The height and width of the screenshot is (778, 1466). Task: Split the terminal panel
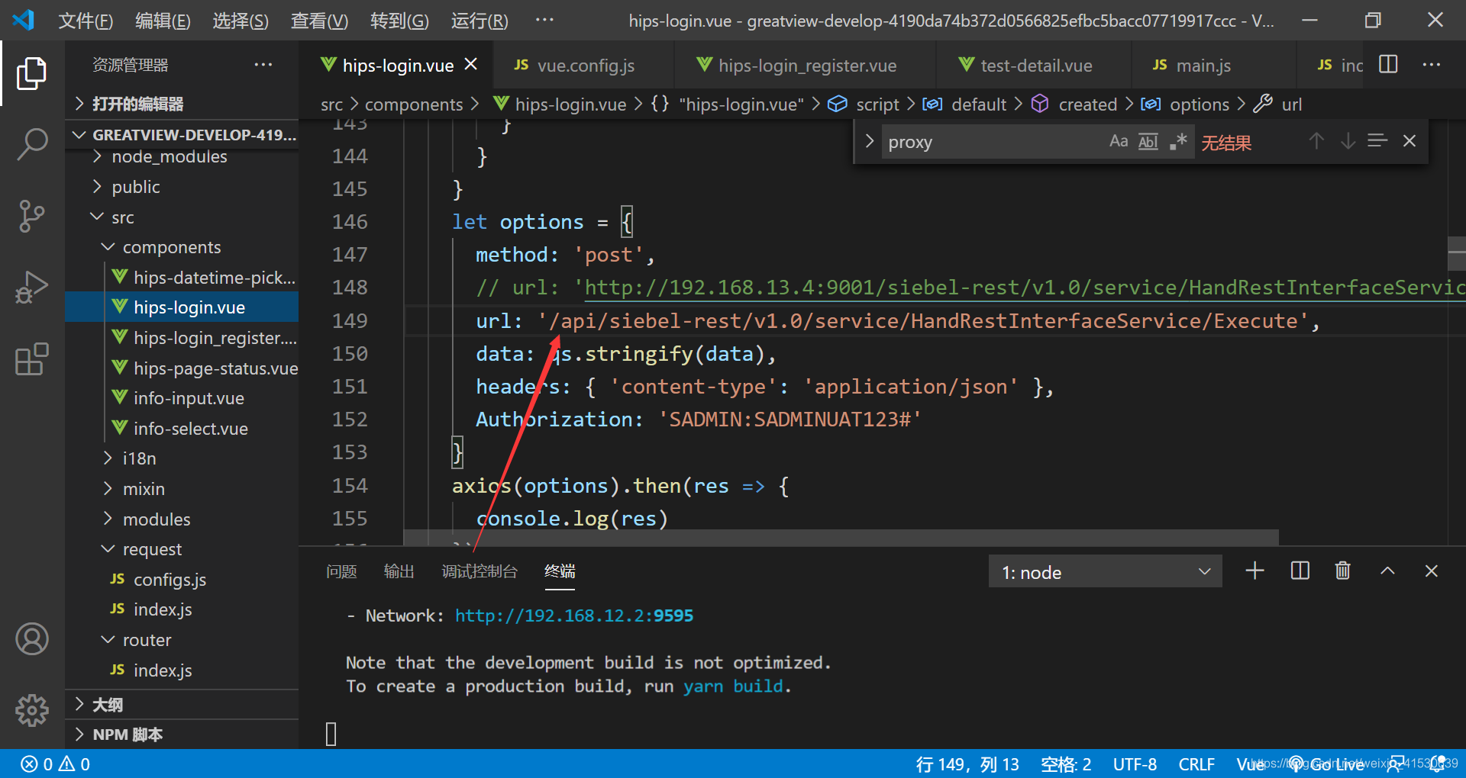1300,571
